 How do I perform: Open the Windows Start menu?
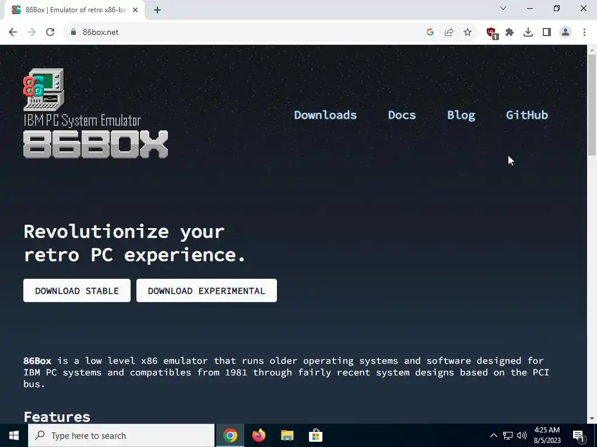(x=14, y=435)
